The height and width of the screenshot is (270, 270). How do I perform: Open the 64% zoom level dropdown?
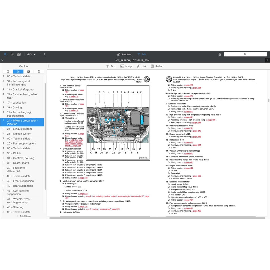[x=31, y=54]
